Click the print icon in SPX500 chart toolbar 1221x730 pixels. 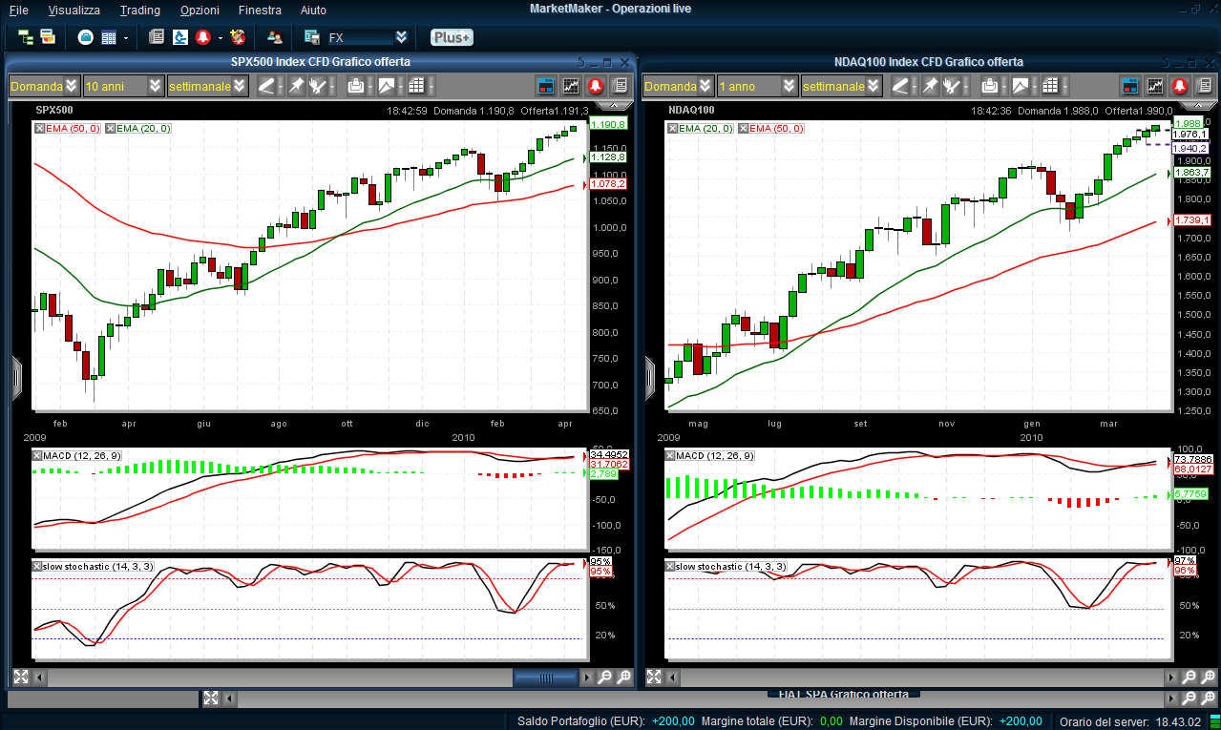[356, 86]
